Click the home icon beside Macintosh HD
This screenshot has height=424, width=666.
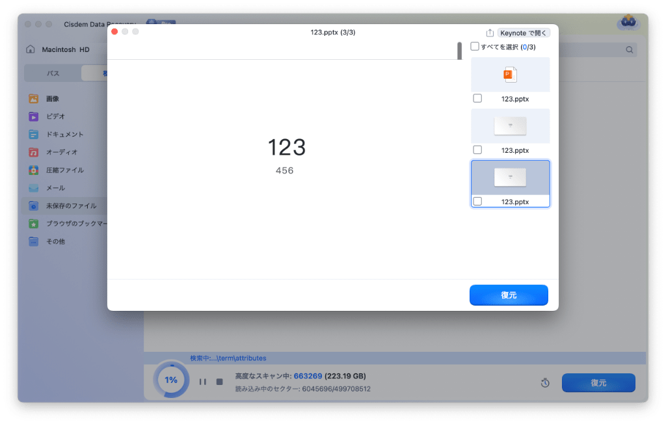pos(30,49)
